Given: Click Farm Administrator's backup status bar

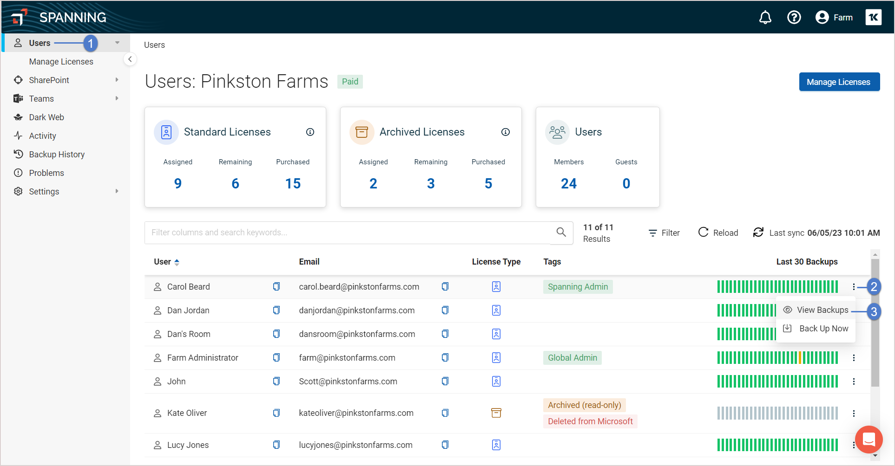Looking at the screenshot, I should coord(777,358).
